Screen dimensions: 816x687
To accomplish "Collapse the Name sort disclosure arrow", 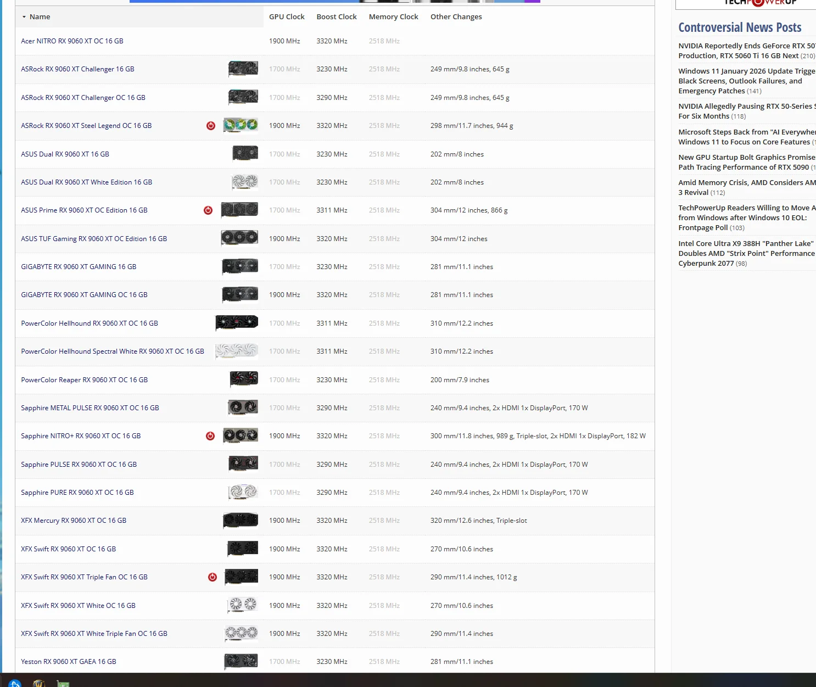I will pos(24,17).
